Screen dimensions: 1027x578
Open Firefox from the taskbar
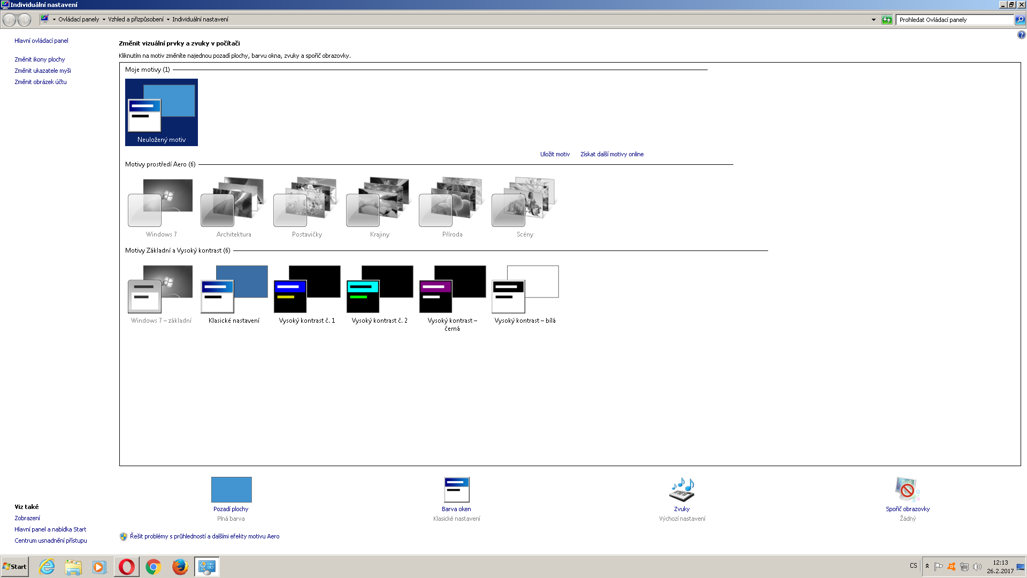coord(180,567)
